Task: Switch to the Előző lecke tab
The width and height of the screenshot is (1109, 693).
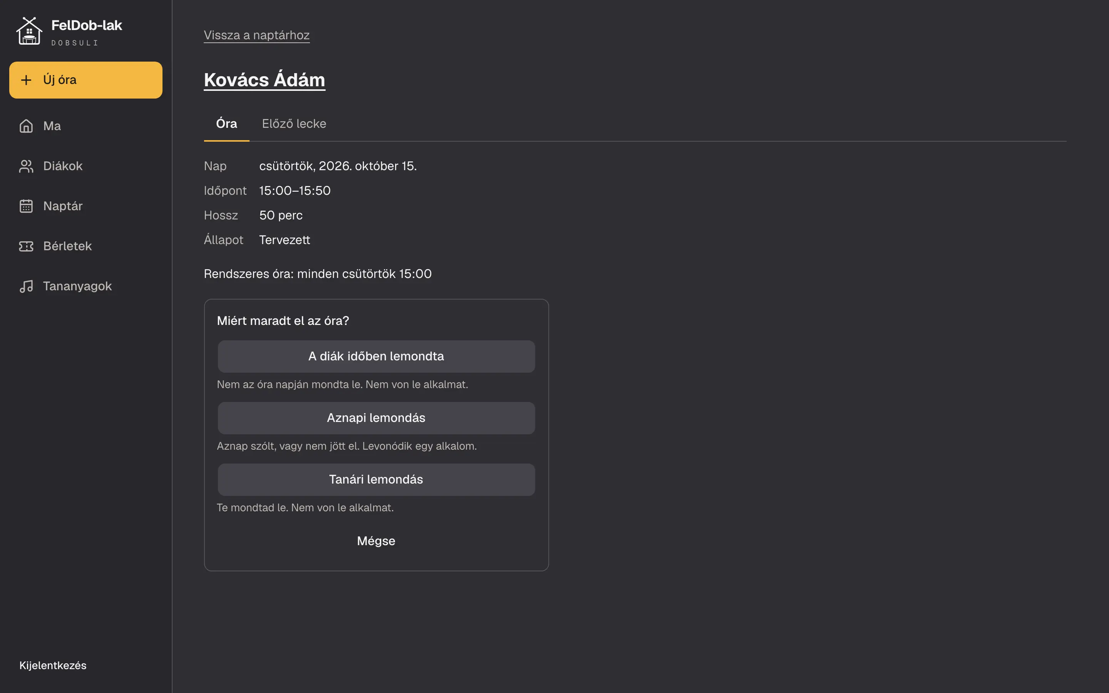Action: point(294,124)
